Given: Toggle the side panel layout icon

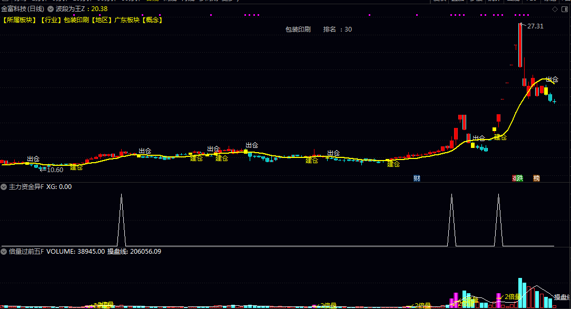Looking at the screenshot, I should 565,9.
